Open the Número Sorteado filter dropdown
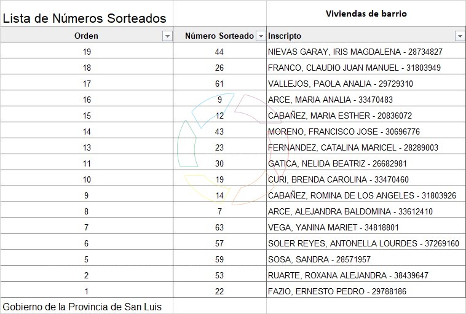Viewport: 466px width, 314px height. [261, 36]
